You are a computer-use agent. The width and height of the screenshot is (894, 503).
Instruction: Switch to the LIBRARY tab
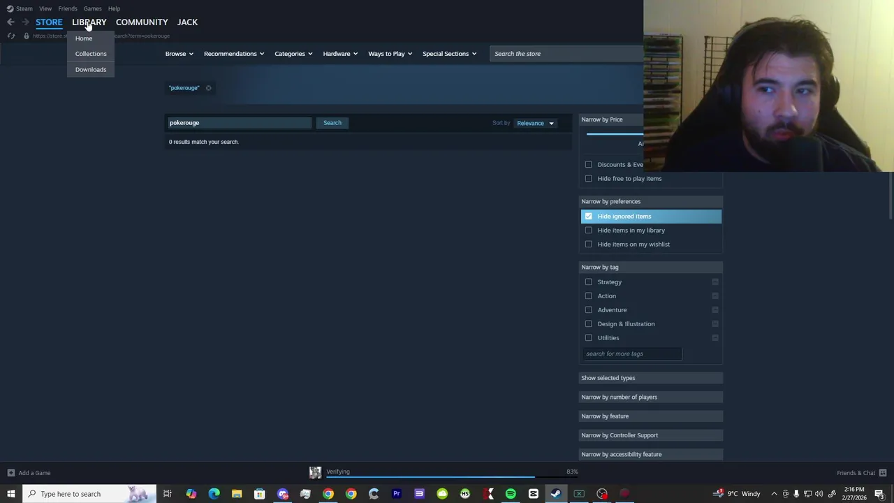click(x=89, y=22)
